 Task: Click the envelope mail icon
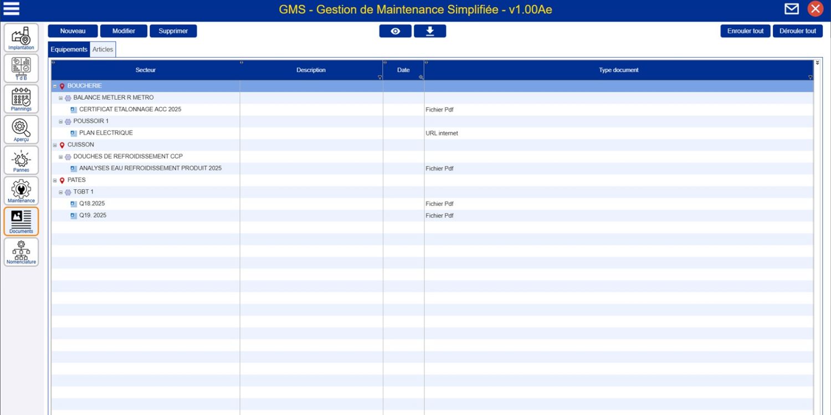coord(792,9)
